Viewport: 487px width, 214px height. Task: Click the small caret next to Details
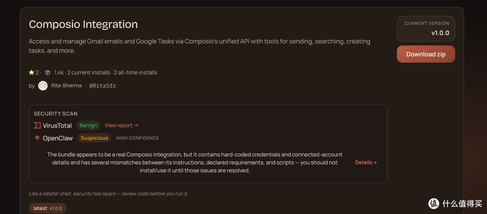(375, 163)
